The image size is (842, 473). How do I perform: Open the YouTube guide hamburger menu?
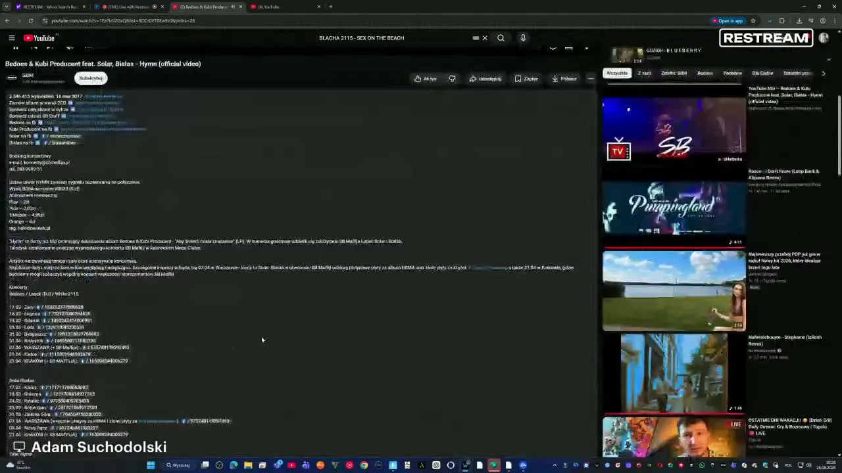point(12,38)
